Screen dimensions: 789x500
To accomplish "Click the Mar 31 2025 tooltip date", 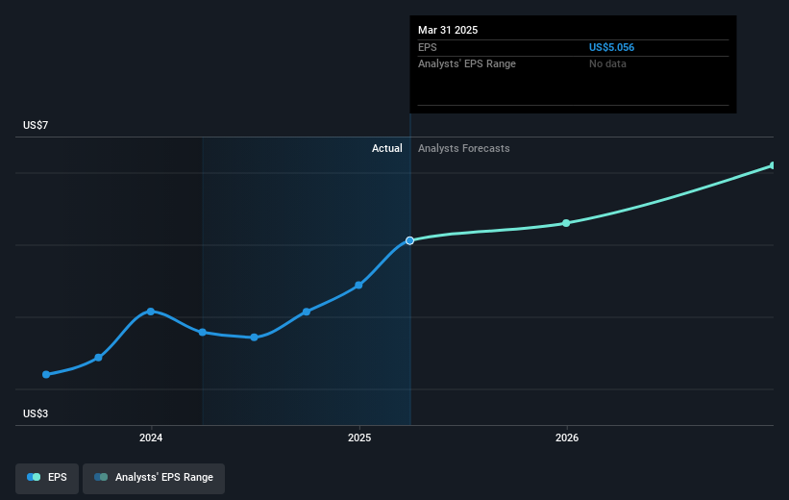I will (448, 30).
